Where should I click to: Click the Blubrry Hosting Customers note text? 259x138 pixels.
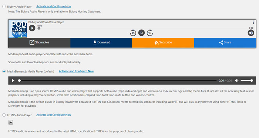click(x=54, y=12)
